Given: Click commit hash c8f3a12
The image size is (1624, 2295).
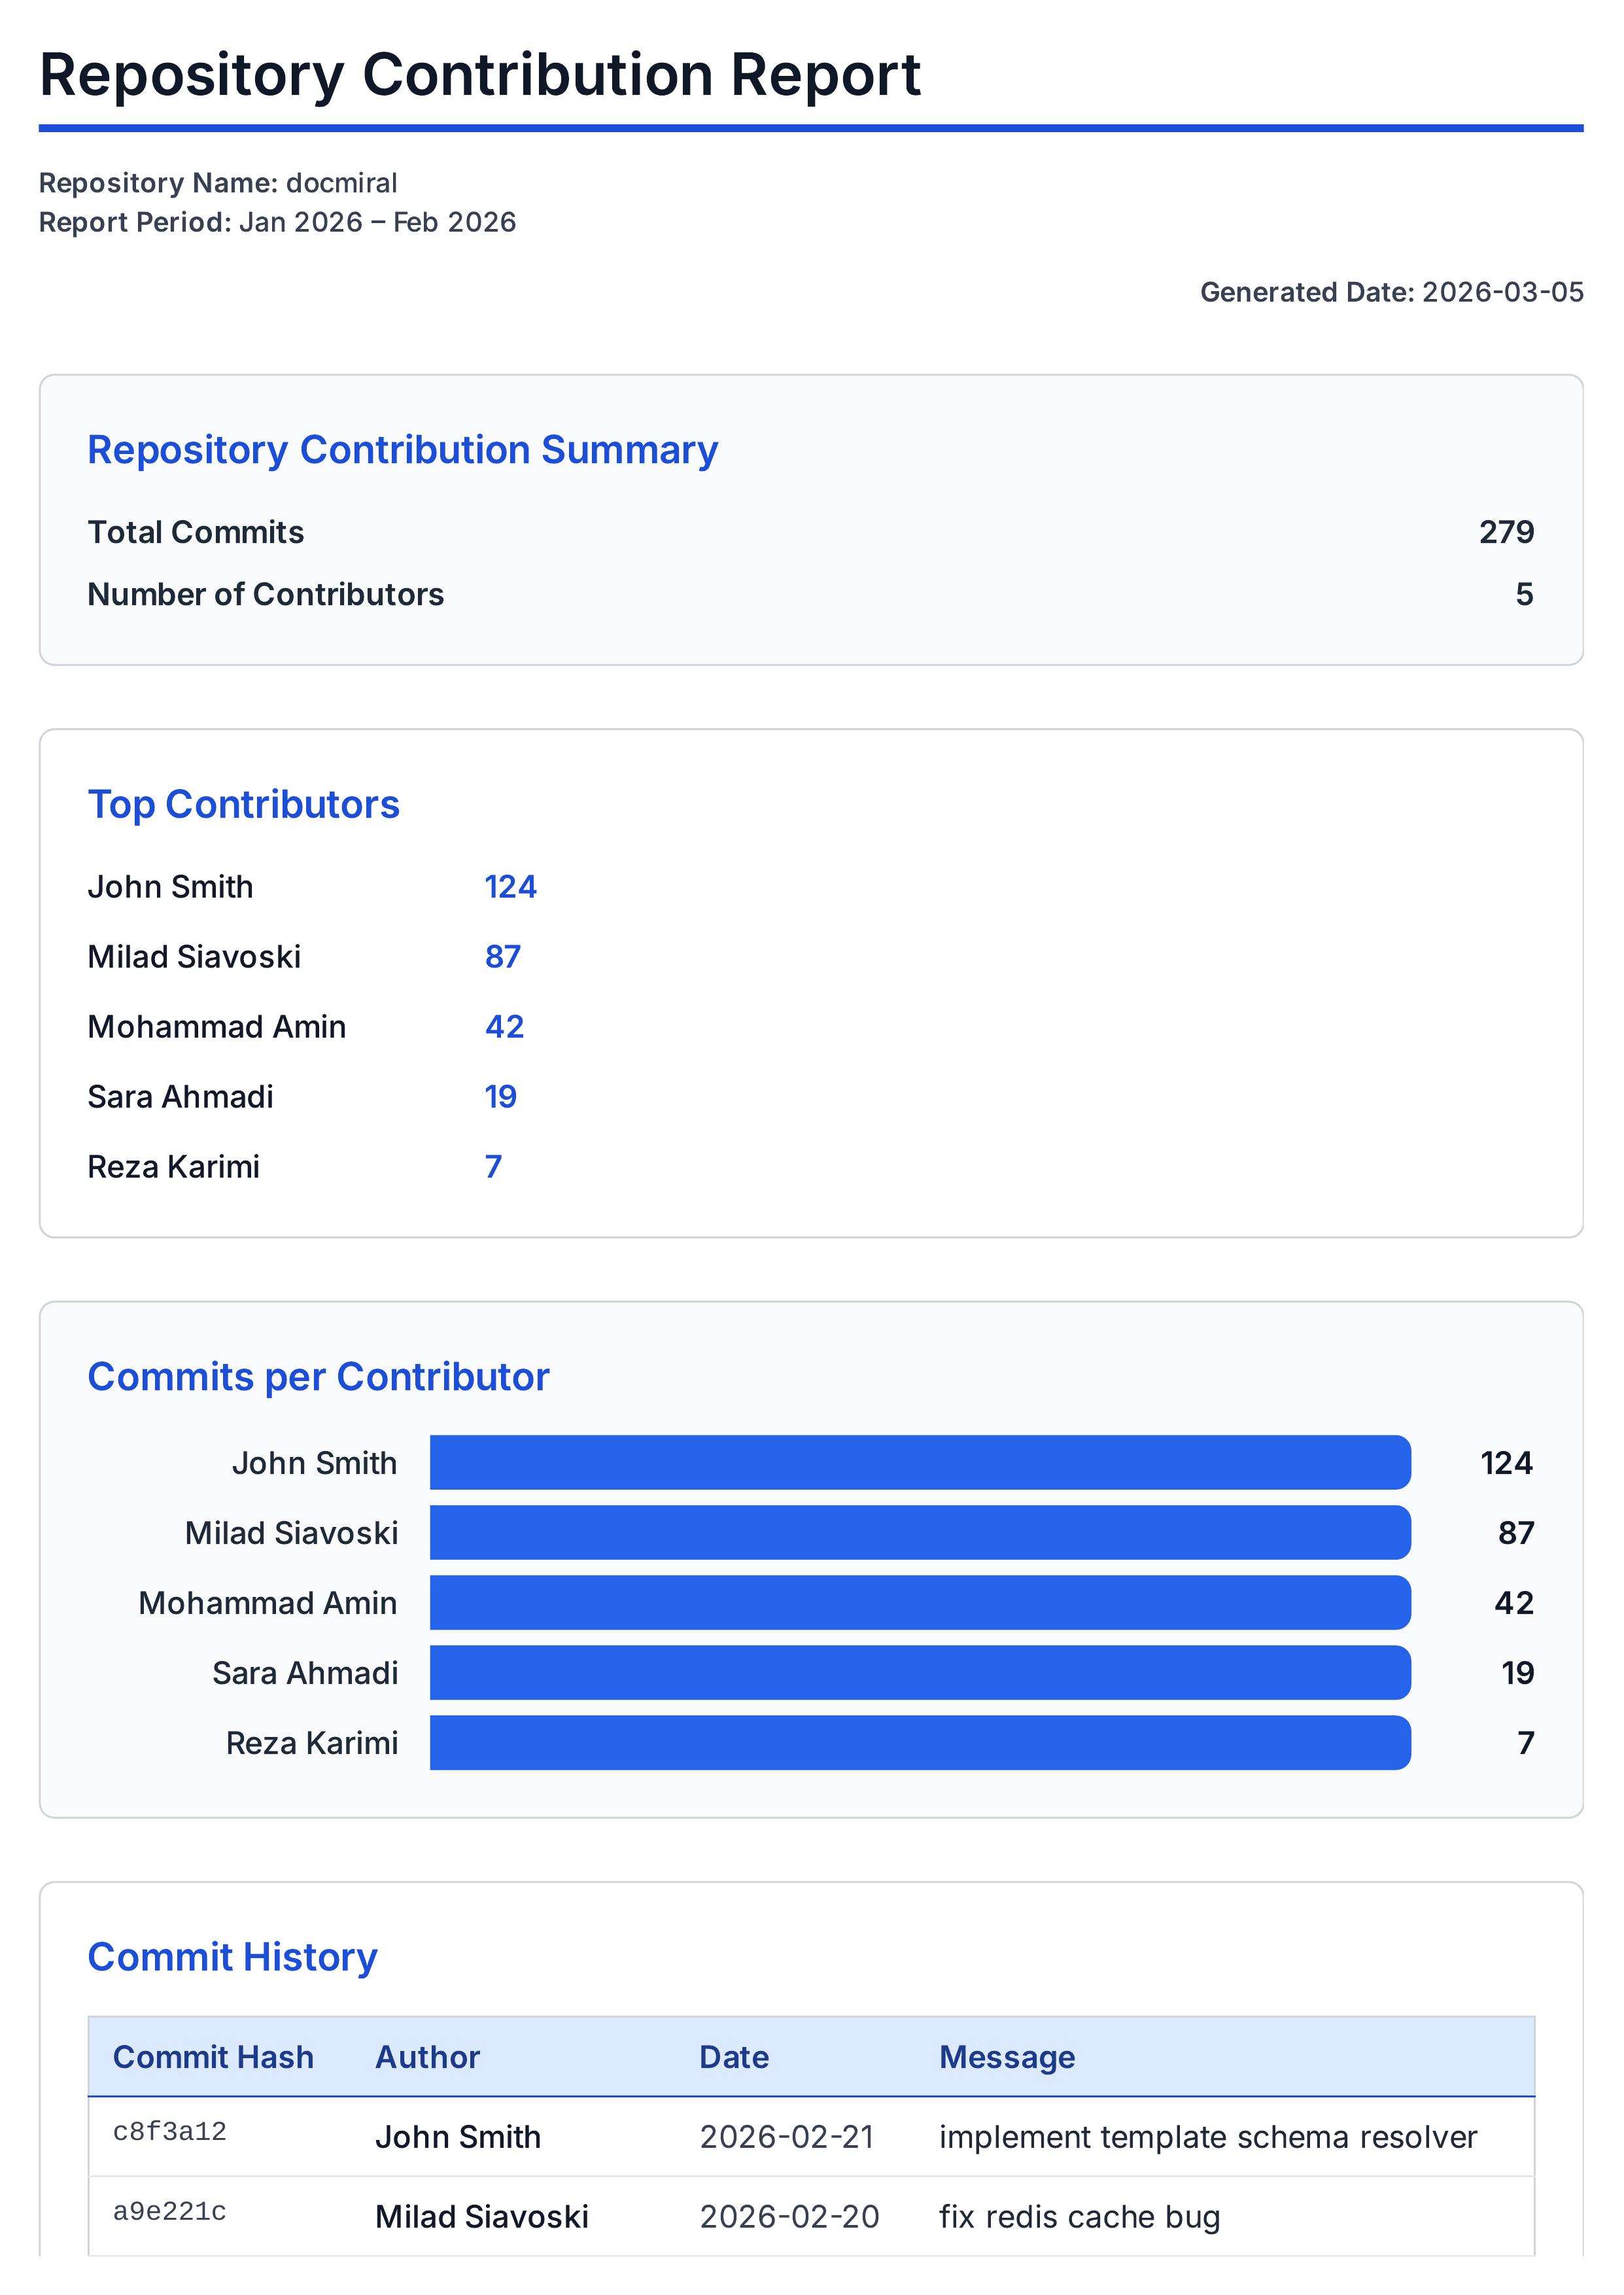Looking at the screenshot, I should [x=169, y=2132].
